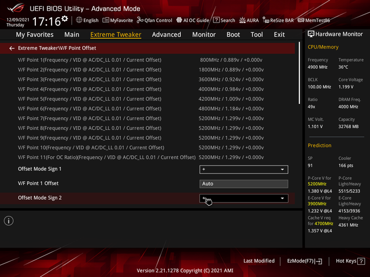Open the Monitor tab
This screenshot has width=370, height=277.
(204, 35)
